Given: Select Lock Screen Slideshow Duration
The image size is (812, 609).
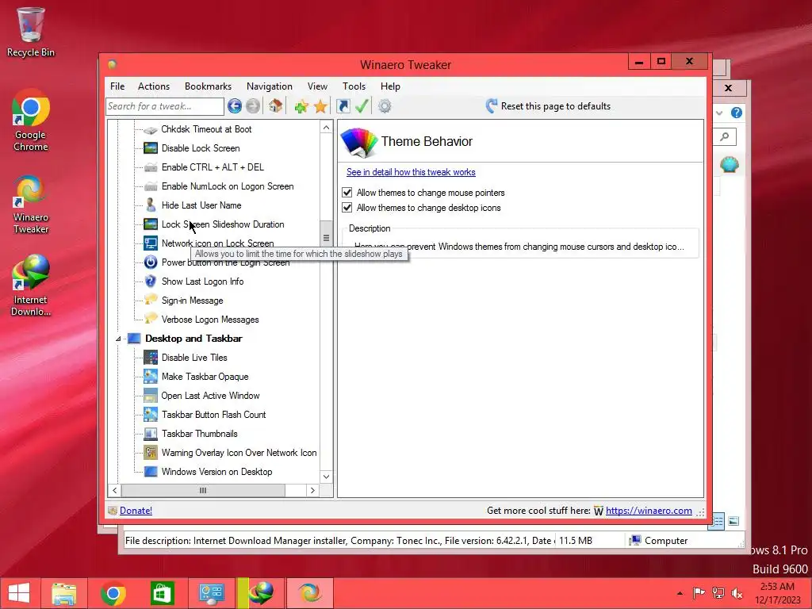Looking at the screenshot, I should (x=223, y=224).
